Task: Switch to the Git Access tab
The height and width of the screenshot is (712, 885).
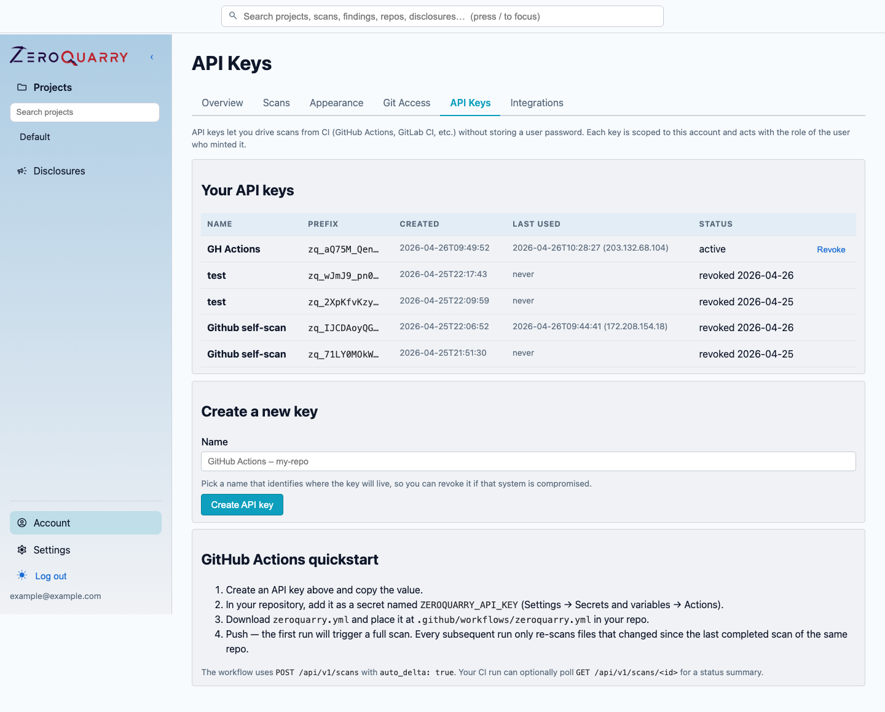Action: pos(407,103)
